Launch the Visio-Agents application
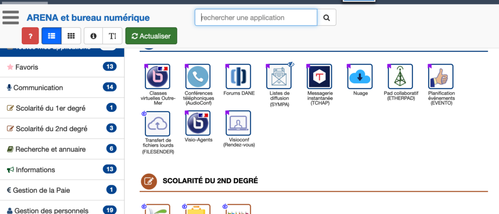This screenshot has height=214, width=499. tap(198, 123)
